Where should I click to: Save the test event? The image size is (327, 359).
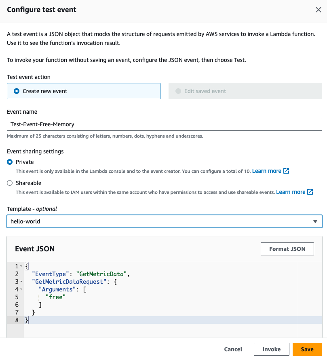(x=307, y=349)
